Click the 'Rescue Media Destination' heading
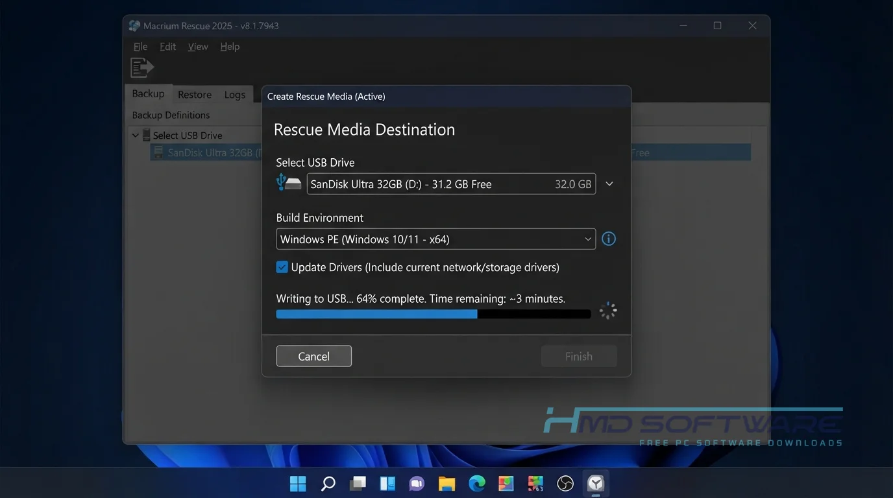Image resolution: width=893 pixels, height=498 pixels. [x=364, y=130]
